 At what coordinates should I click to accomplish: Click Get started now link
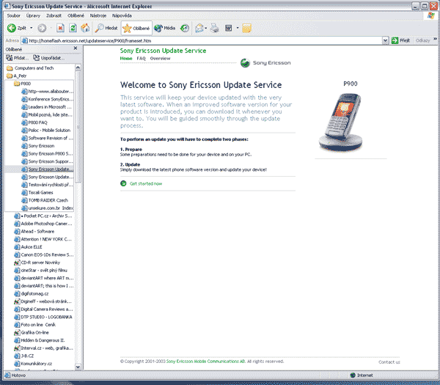[146, 183]
